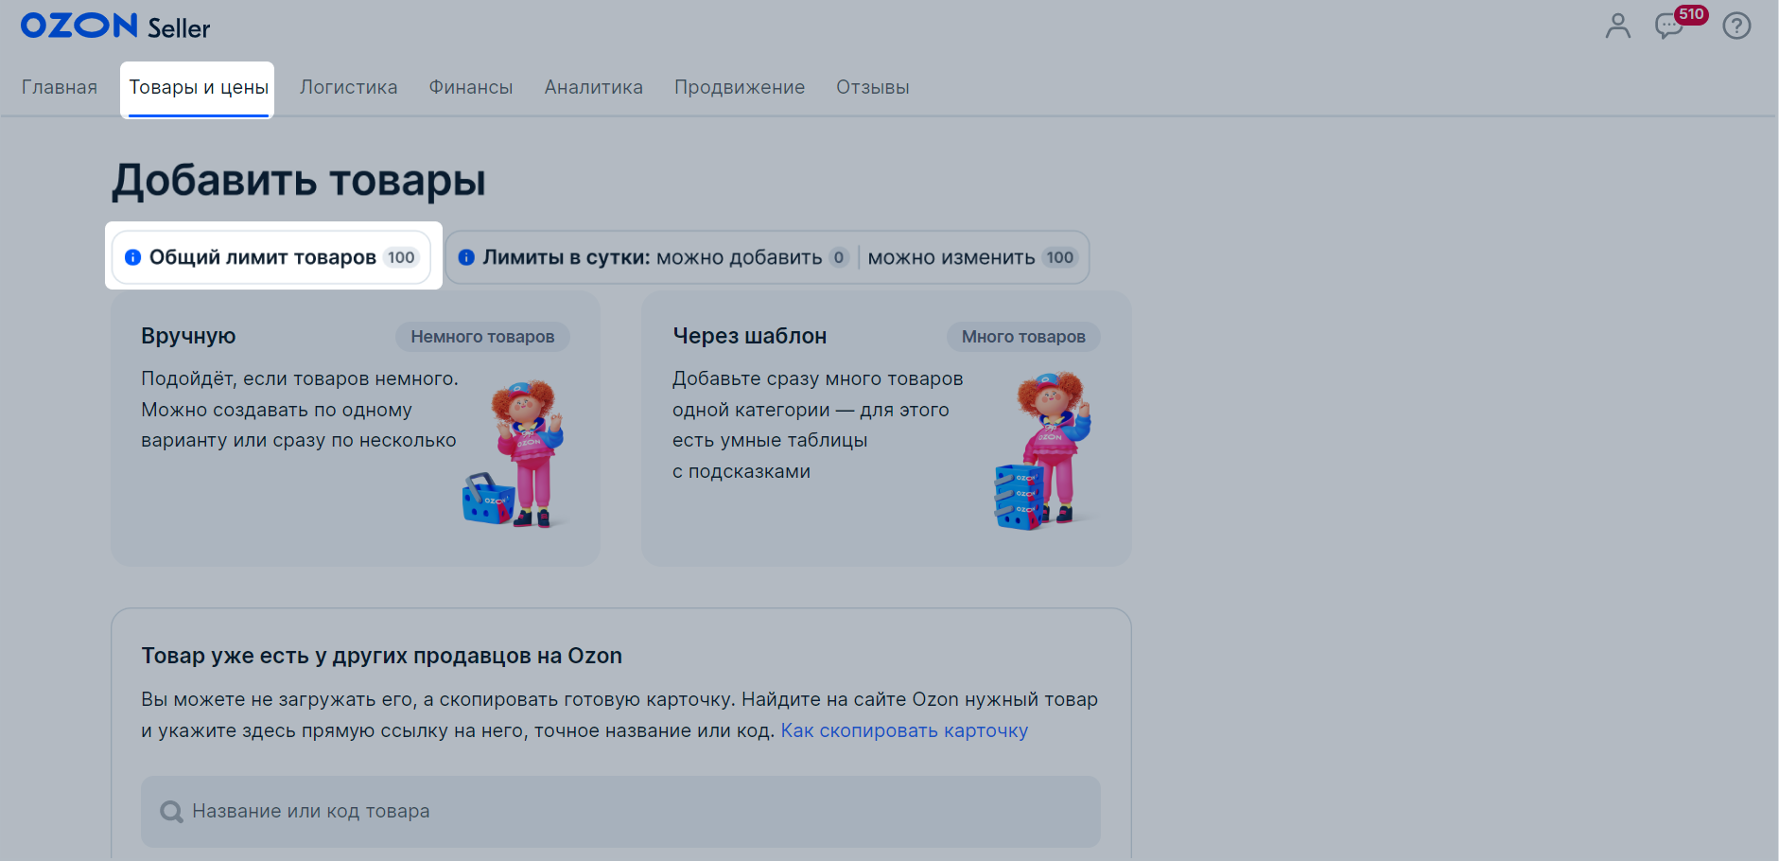Go to the Продвижение tab

pyautogui.click(x=740, y=87)
